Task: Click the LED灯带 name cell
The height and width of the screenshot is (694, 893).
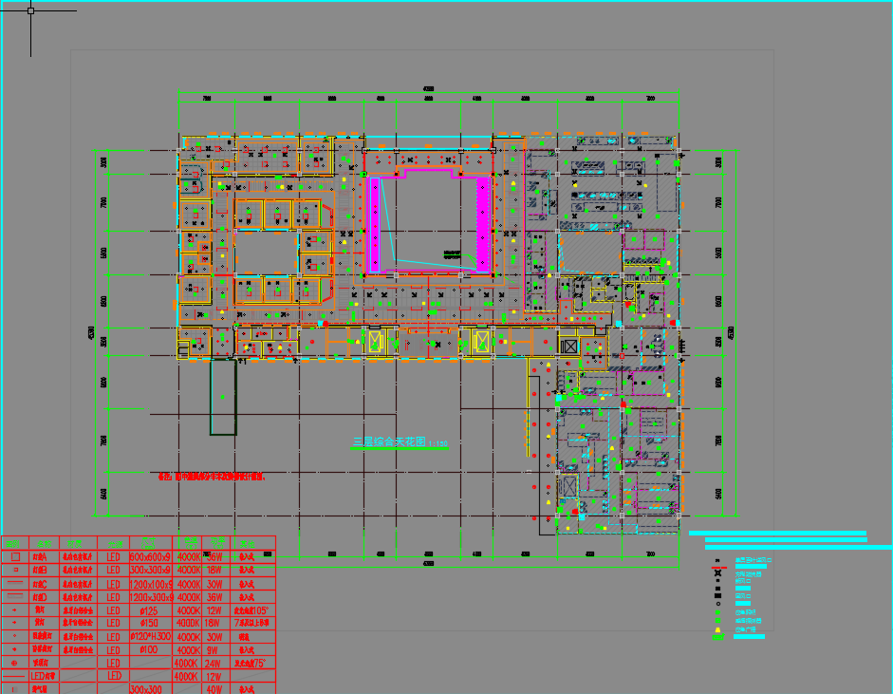Action: (44, 676)
